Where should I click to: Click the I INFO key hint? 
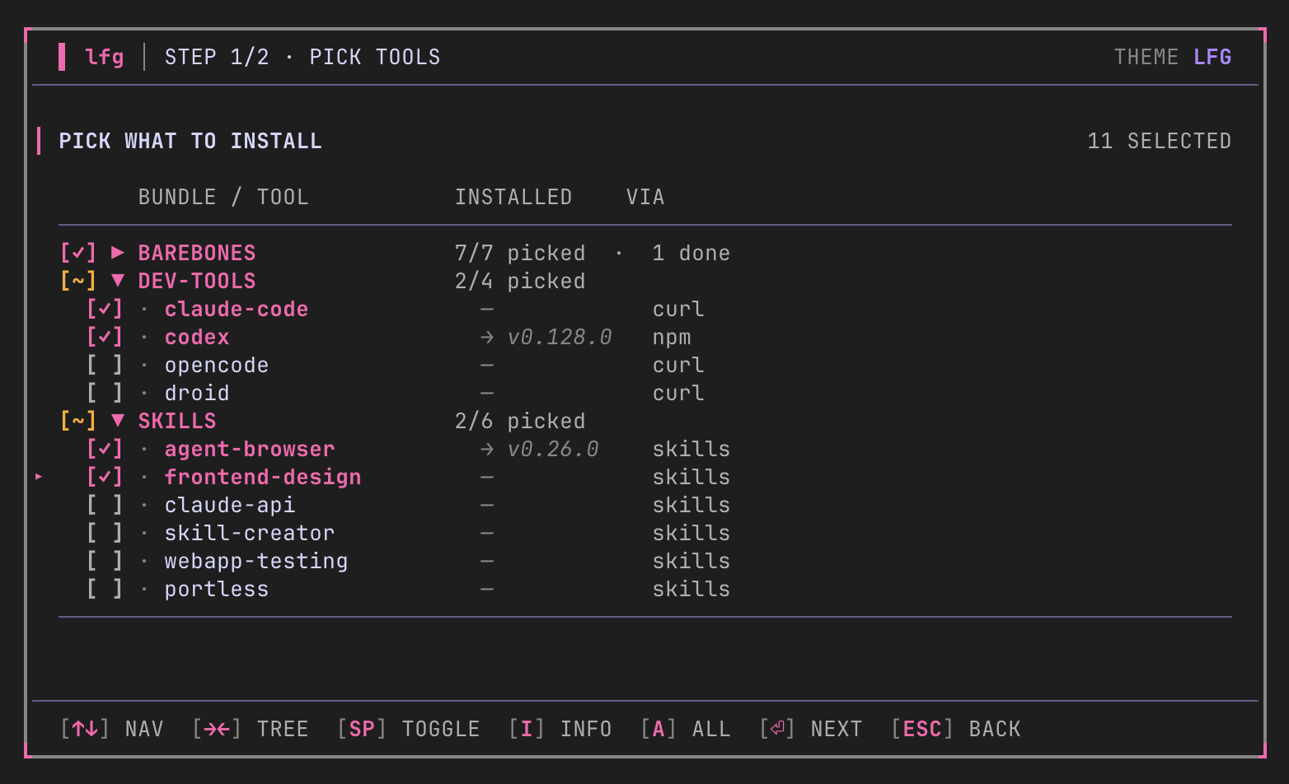(x=560, y=729)
